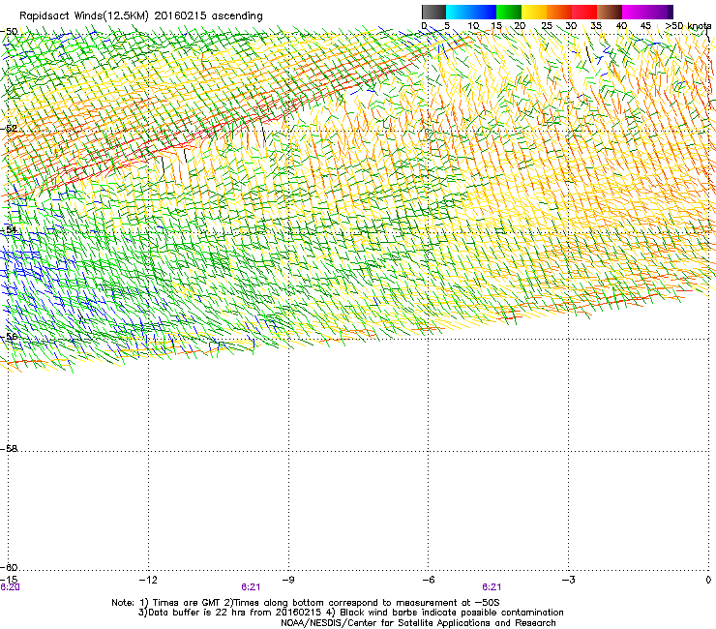Select the legend value '25'
716x629 pixels.
tap(547, 26)
